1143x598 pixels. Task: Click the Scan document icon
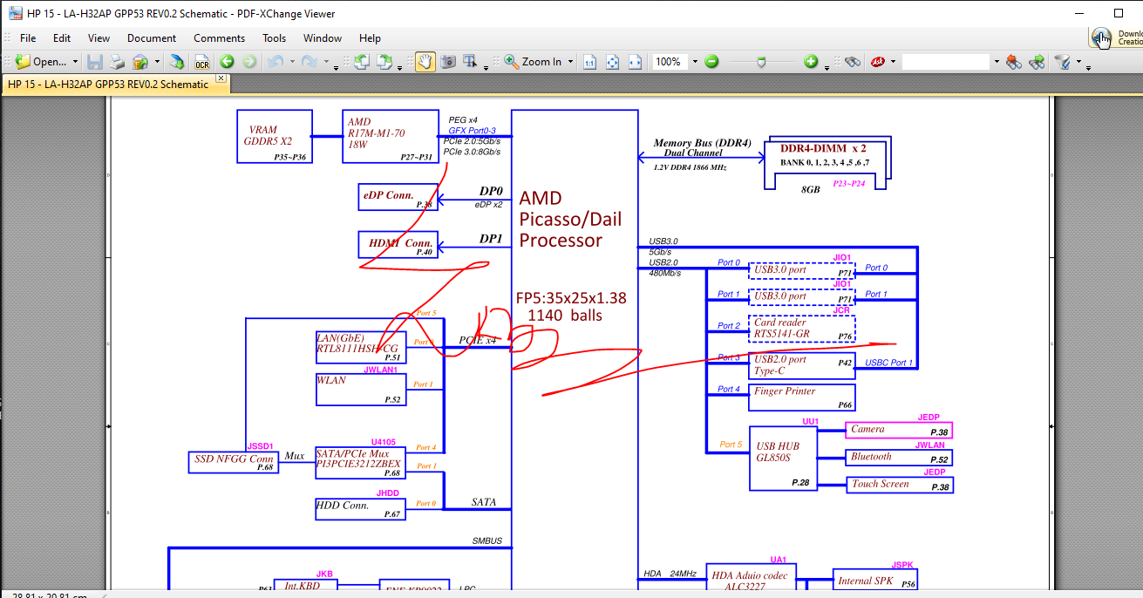pos(139,62)
